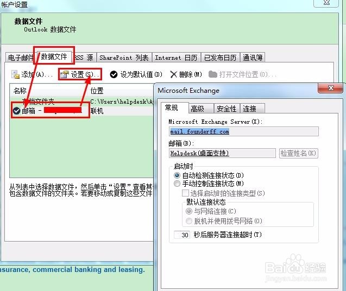Open the 通讯簿 tab
This screenshot has width=346, height=291.
click(x=253, y=58)
